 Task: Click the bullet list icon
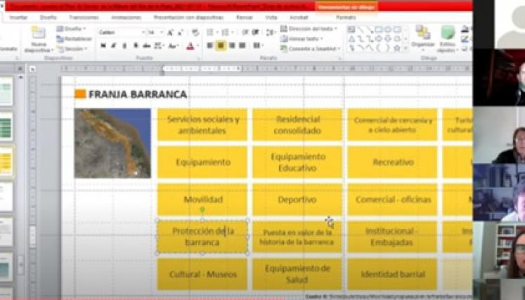211,32
